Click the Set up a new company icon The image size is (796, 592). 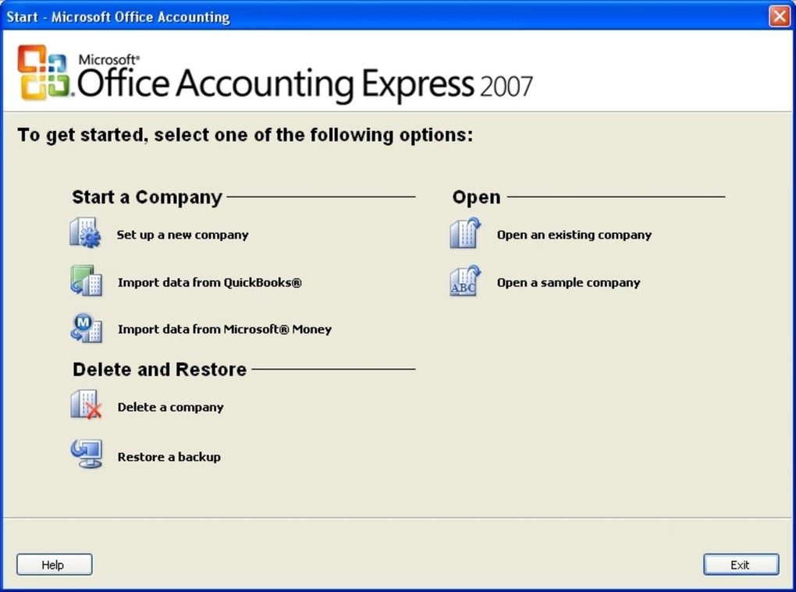click(86, 232)
